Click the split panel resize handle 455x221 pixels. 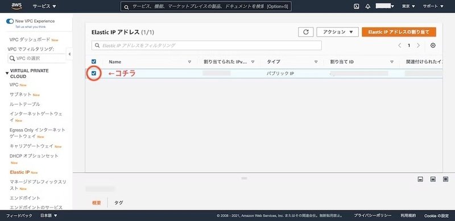coord(244,178)
